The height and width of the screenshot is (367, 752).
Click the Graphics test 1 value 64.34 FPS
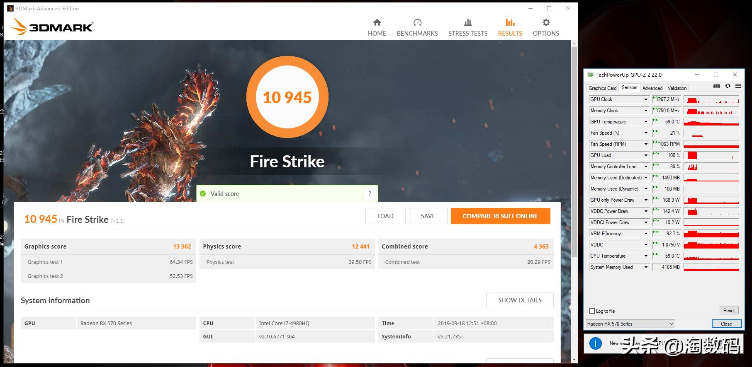(181, 262)
